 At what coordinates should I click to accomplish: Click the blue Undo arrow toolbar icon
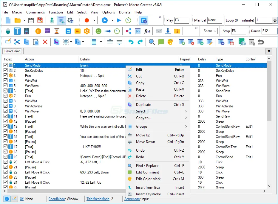coord(131,42)
